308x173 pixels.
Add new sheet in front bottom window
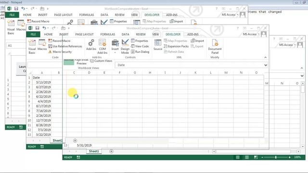tap(111, 151)
